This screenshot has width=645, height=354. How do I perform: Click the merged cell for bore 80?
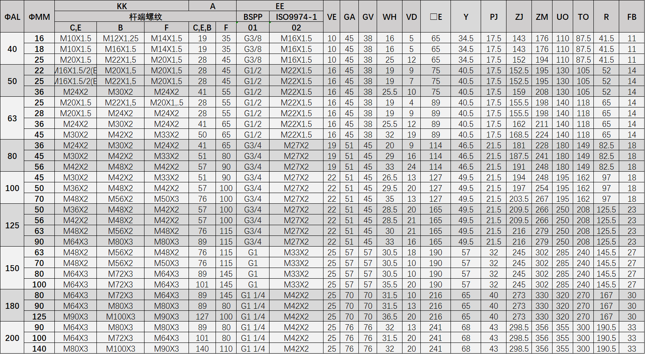[12, 156]
